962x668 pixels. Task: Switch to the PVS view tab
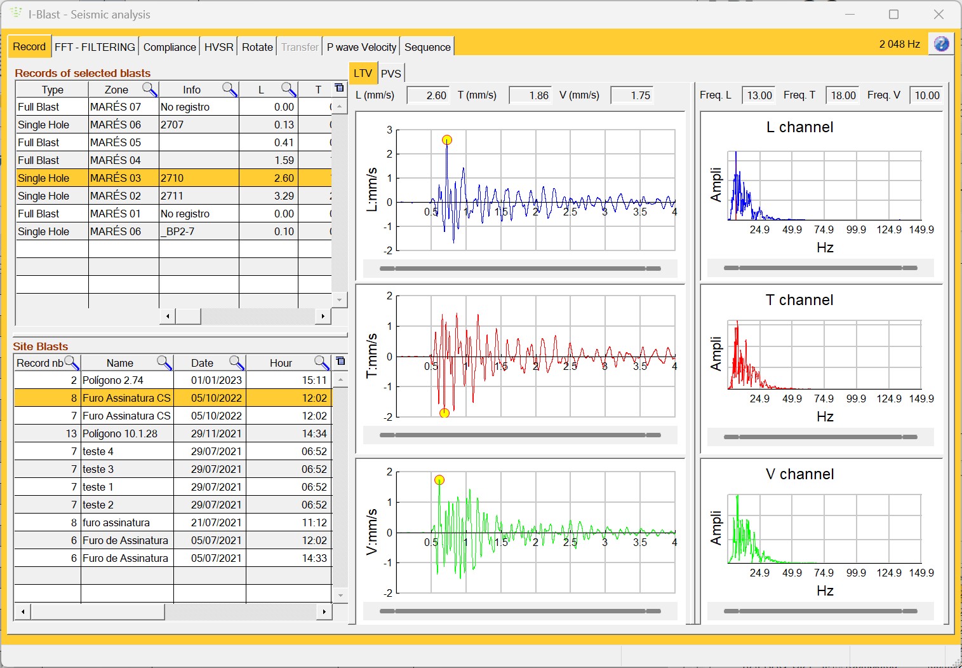click(391, 73)
